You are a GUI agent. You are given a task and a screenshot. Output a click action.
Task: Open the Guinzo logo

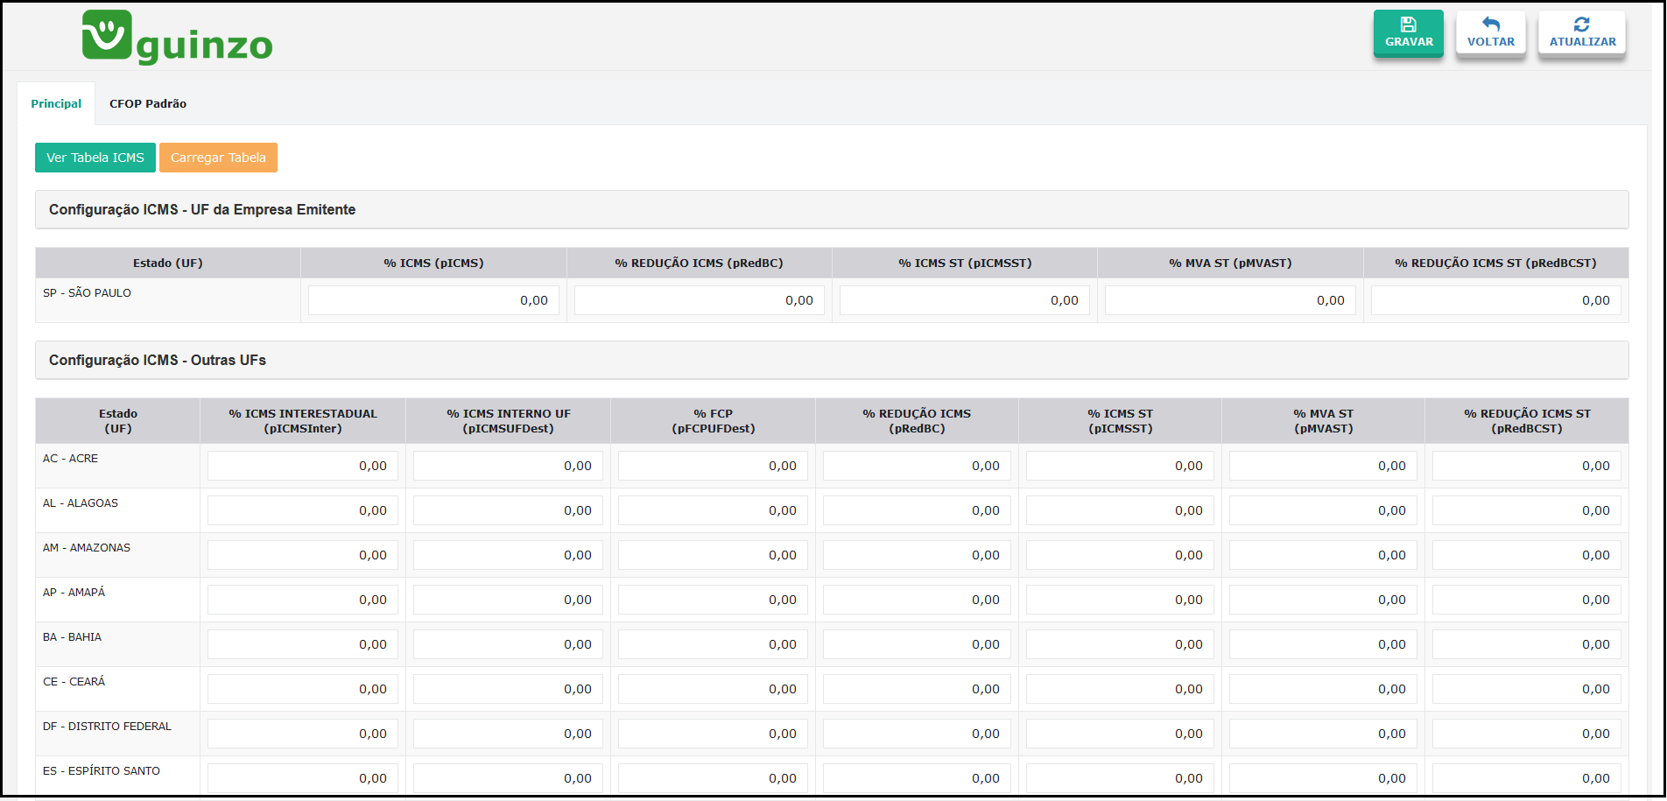[177, 38]
